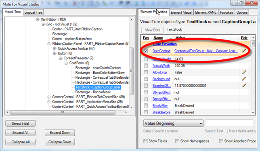This screenshot has height=151, width=260.
Task: Open the Options tab
Action: click(242, 13)
